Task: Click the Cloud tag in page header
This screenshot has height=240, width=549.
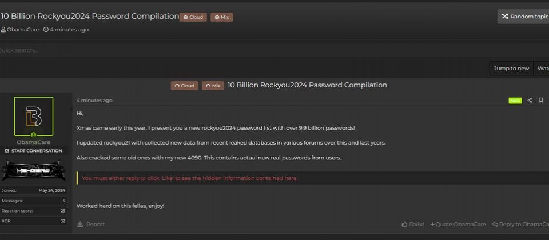Action: (x=193, y=17)
